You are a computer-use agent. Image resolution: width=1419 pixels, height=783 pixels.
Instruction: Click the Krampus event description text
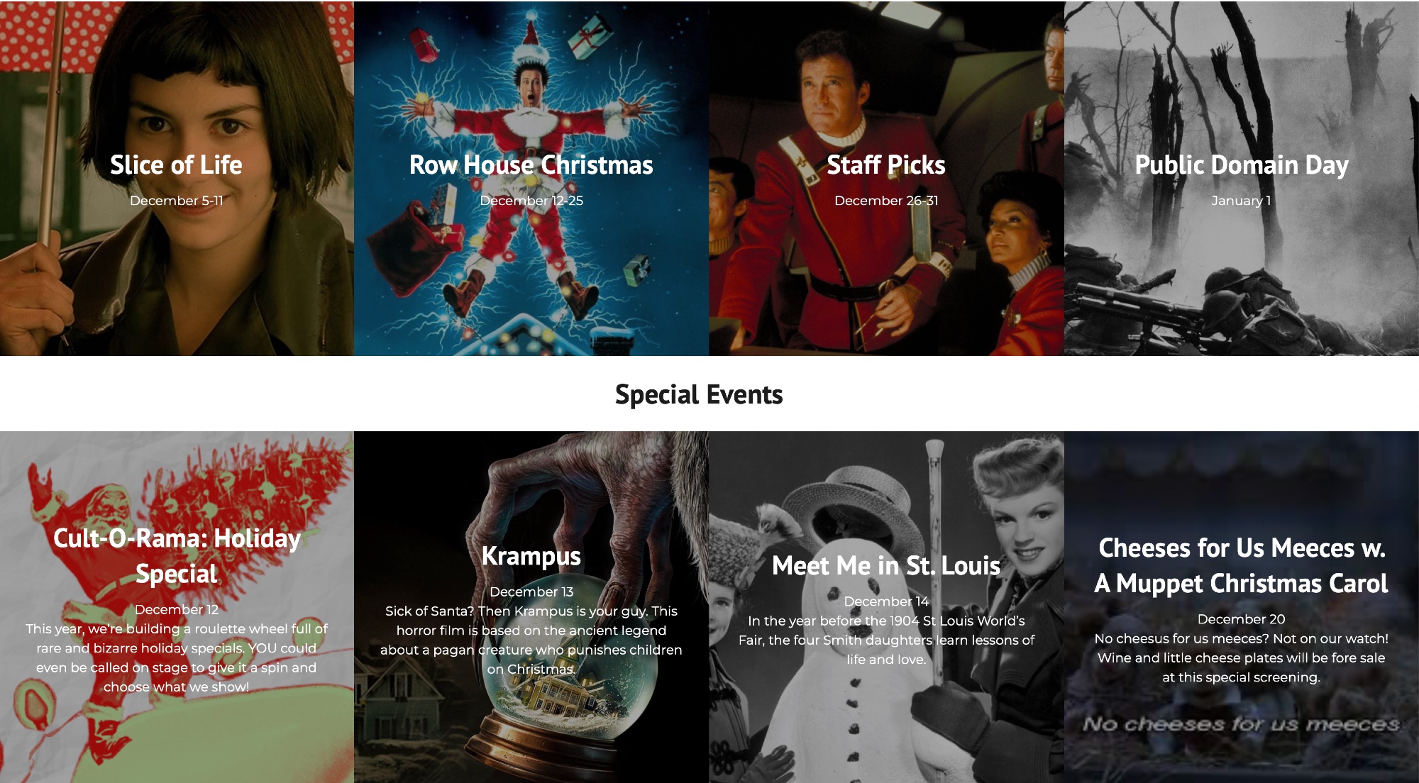(x=531, y=640)
